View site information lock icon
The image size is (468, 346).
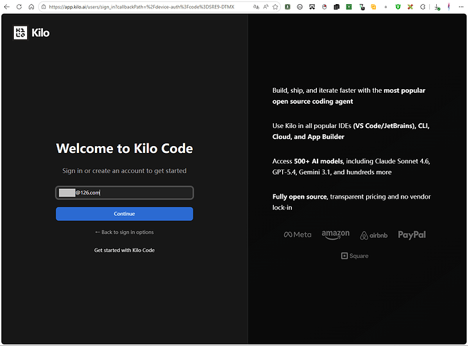44,6
